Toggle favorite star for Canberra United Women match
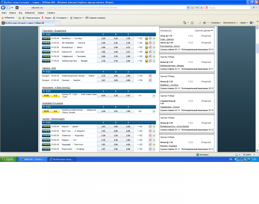 tap(154, 111)
